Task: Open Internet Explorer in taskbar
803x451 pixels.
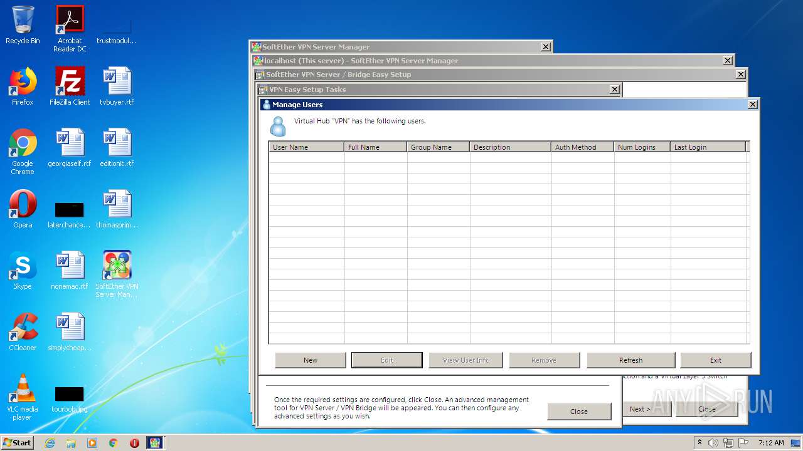Action: 50,443
